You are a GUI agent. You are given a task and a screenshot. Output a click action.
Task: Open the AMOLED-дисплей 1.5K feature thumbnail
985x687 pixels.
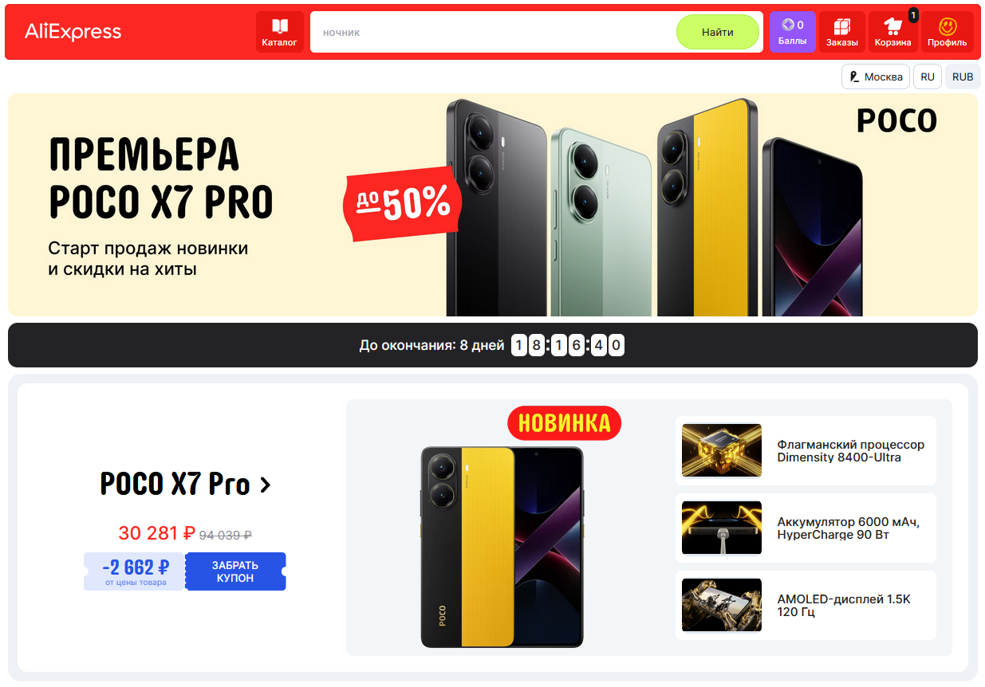(722, 605)
